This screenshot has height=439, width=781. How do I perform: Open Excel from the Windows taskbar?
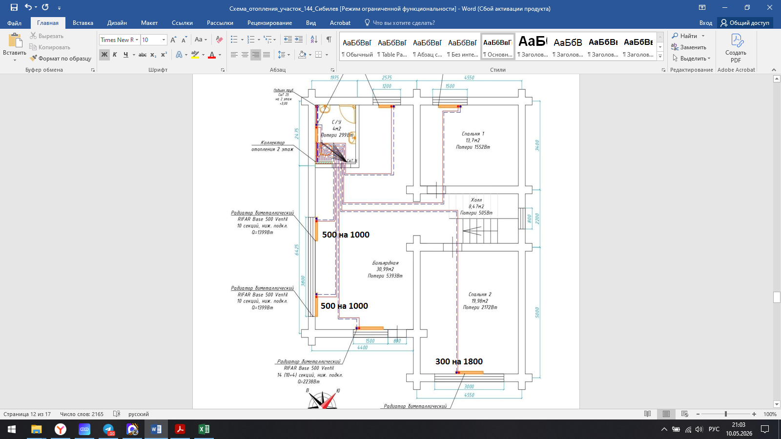coord(204,429)
